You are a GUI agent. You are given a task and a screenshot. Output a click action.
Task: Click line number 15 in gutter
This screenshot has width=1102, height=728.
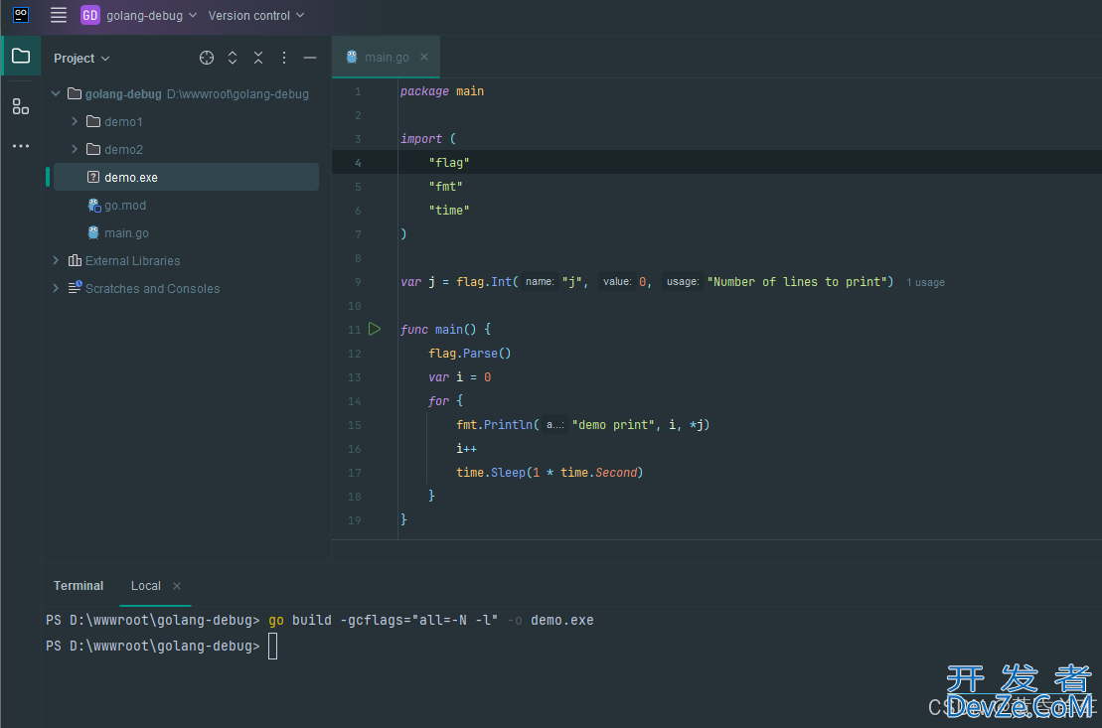pyautogui.click(x=354, y=425)
